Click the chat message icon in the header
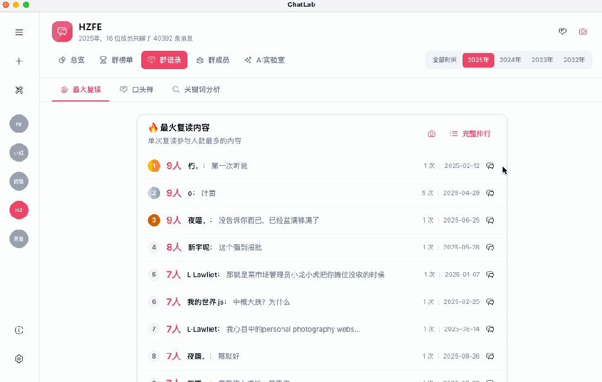602x382 pixels. [562, 31]
